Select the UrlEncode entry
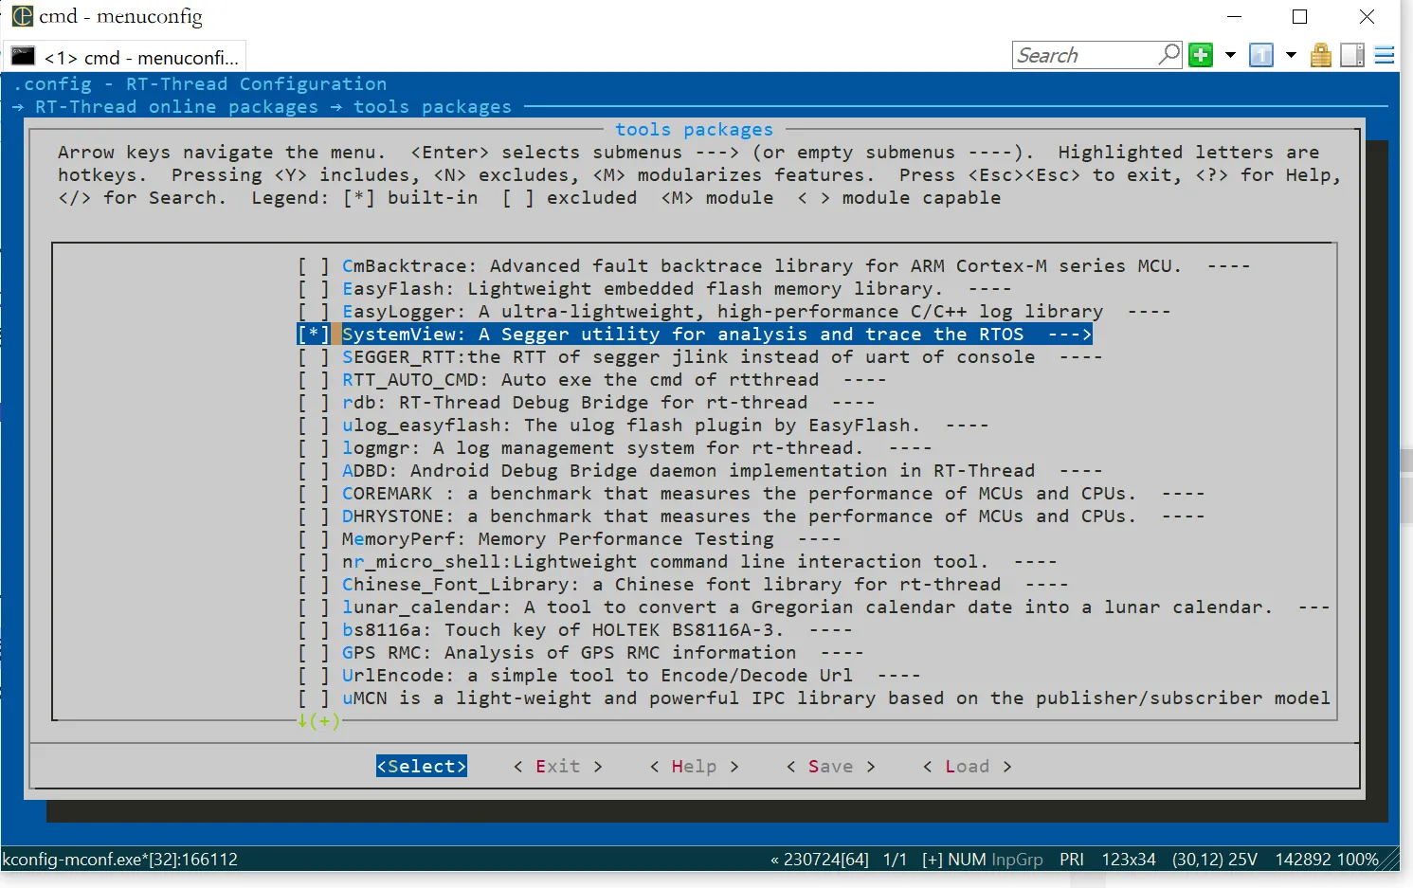The width and height of the screenshot is (1413, 888). click(x=608, y=676)
